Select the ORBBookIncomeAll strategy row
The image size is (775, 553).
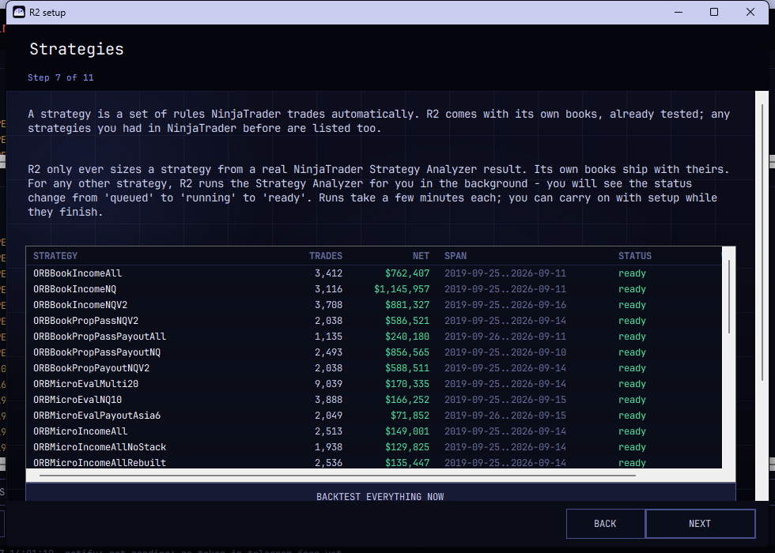(373, 273)
